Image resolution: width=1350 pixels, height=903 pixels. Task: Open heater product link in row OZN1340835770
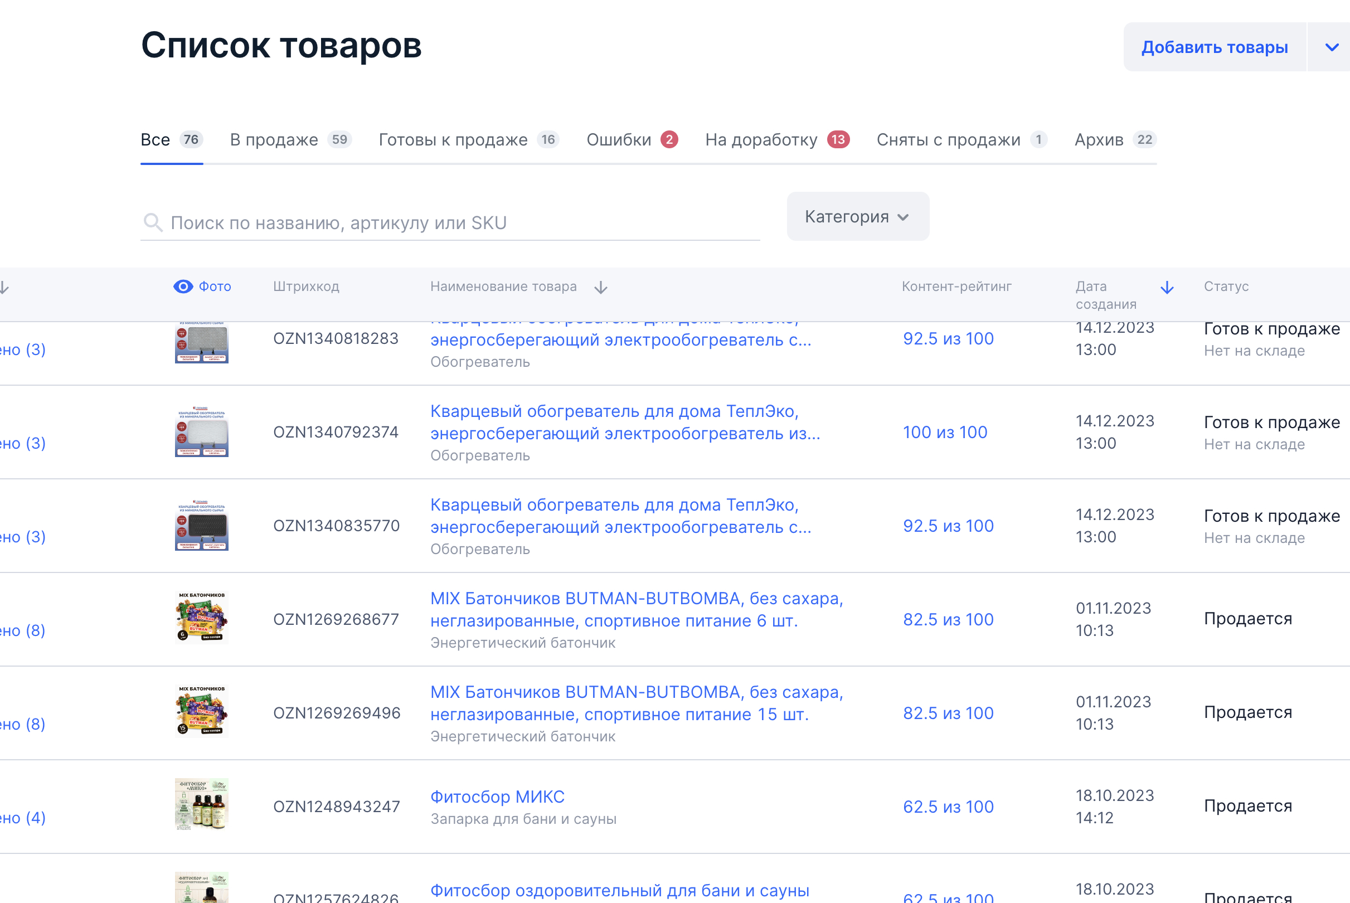click(x=620, y=516)
